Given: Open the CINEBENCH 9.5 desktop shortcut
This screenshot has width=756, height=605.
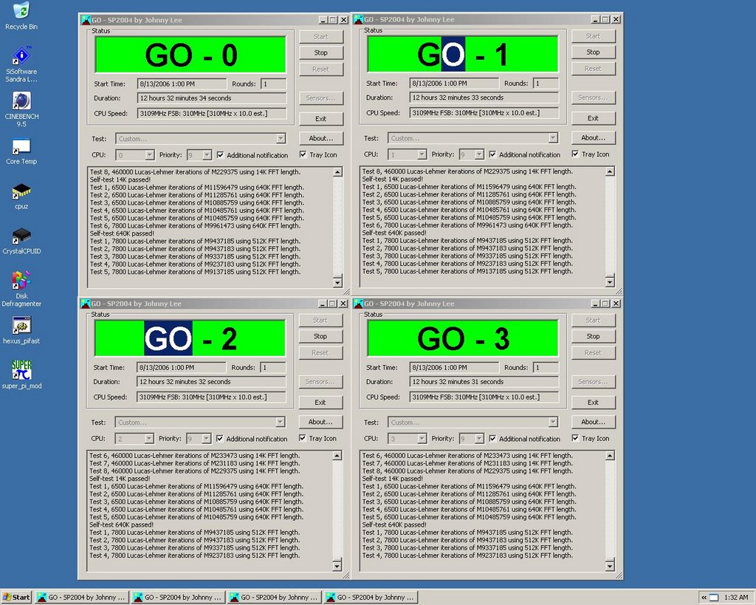Looking at the screenshot, I should click(21, 109).
